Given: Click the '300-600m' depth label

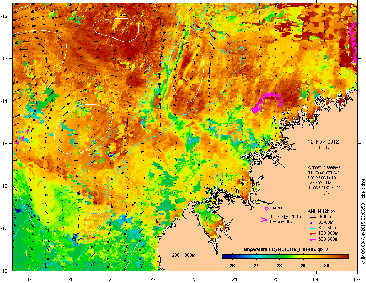Looking at the screenshot, I should coord(328,239).
